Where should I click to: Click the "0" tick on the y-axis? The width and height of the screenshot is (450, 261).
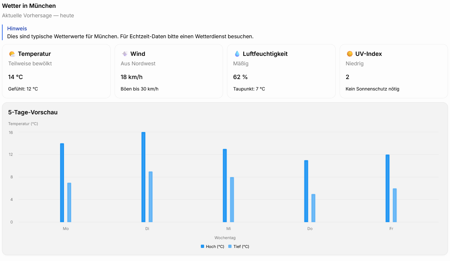coord(11,222)
